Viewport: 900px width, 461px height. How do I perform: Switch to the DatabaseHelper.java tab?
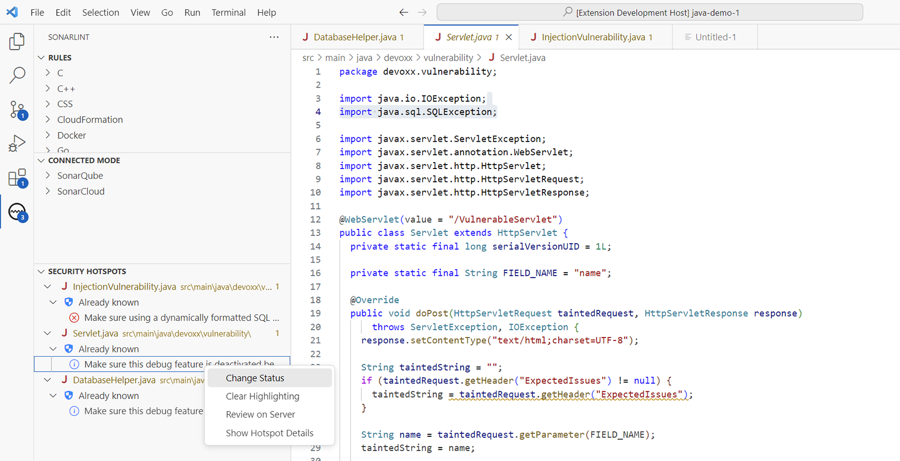pos(357,37)
